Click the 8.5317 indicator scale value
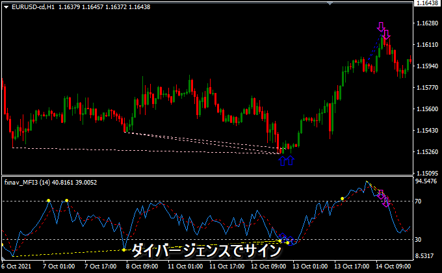 click(424, 256)
